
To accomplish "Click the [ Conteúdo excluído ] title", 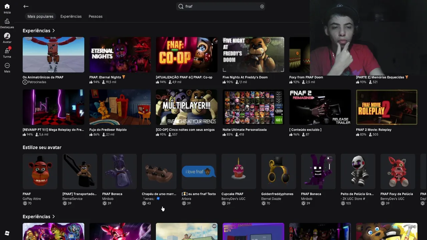I will (x=305, y=130).
